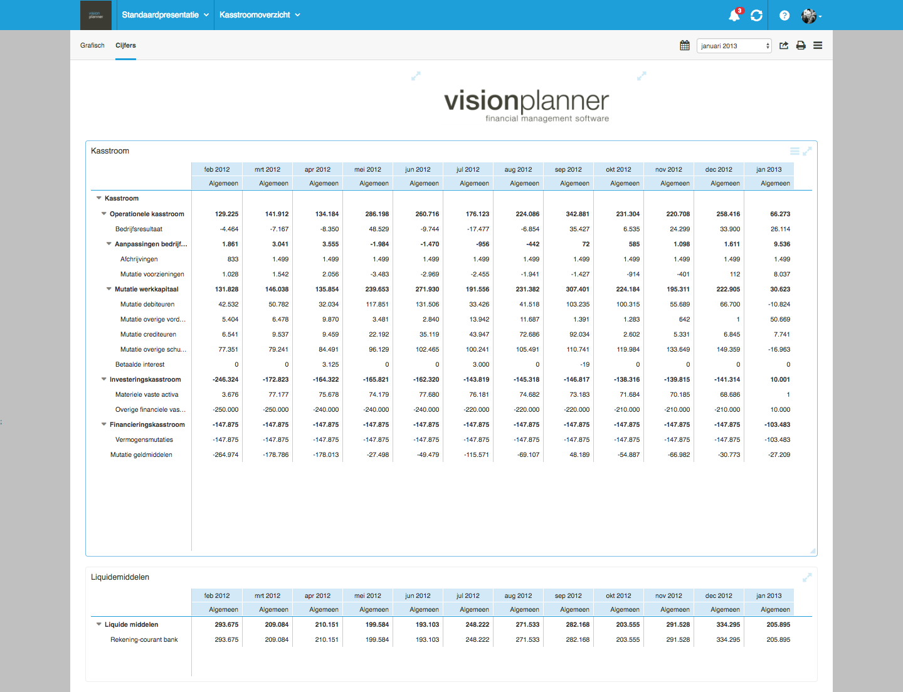903x692 pixels.
Task: Collapse the Operationele kasstroom row
Action: click(x=104, y=214)
